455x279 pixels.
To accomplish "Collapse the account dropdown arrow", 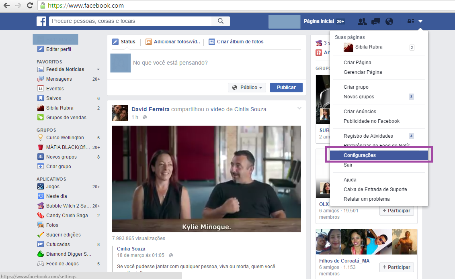I will 420,21.
